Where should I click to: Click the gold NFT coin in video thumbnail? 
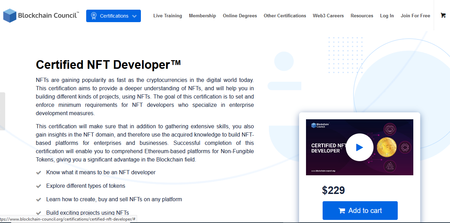387,148
